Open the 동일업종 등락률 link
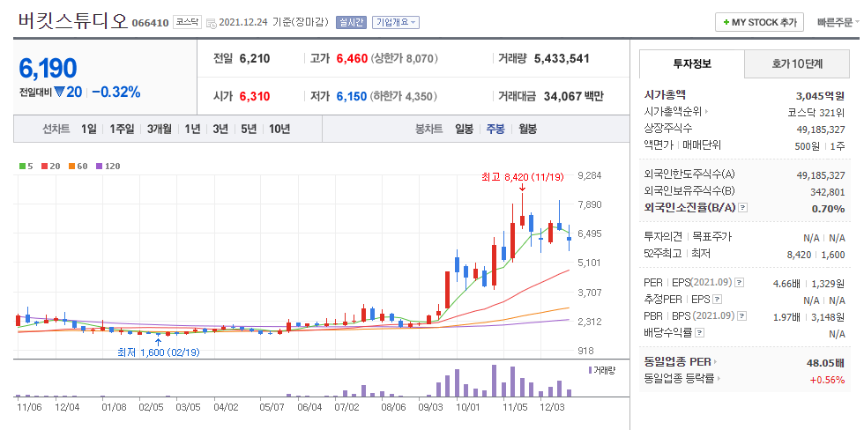 [x=679, y=379]
